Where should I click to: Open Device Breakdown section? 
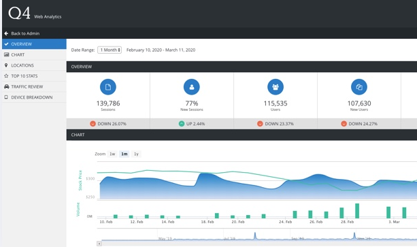34,97
